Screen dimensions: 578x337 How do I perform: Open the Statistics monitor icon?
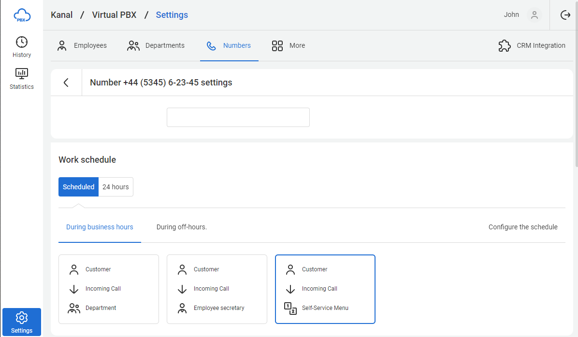click(x=22, y=74)
